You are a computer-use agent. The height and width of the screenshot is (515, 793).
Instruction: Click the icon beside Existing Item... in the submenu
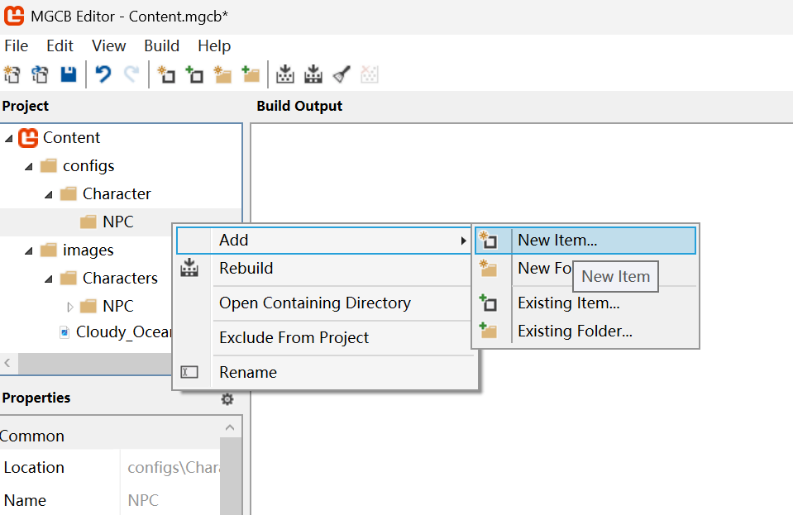click(489, 303)
